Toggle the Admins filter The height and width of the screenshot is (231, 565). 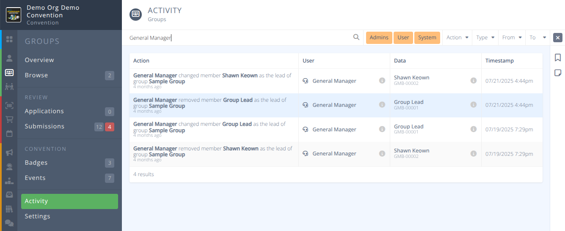click(379, 38)
